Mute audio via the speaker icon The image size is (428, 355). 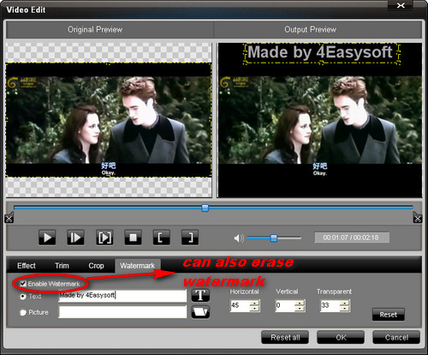(239, 238)
